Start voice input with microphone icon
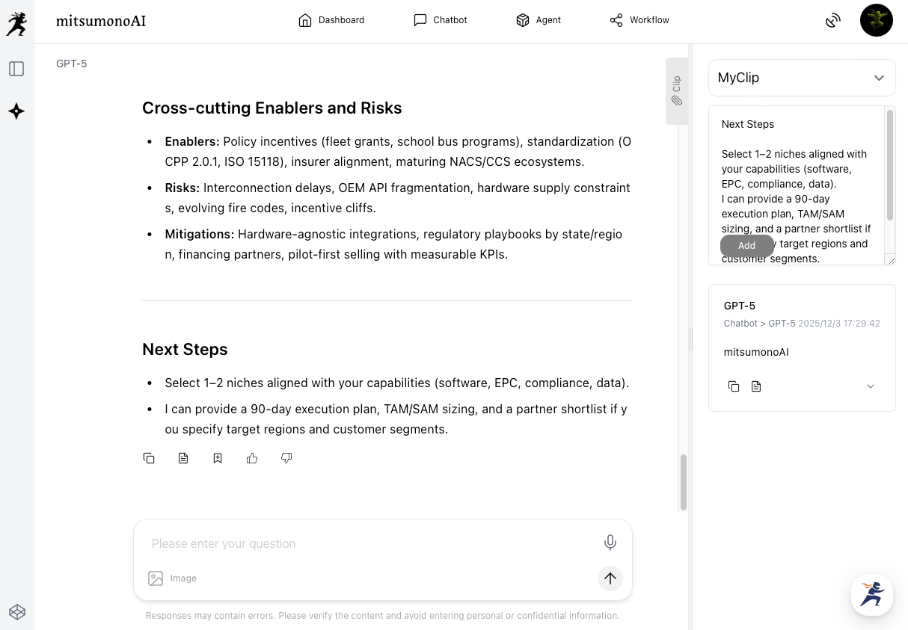Image resolution: width=908 pixels, height=630 pixels. 610,543
